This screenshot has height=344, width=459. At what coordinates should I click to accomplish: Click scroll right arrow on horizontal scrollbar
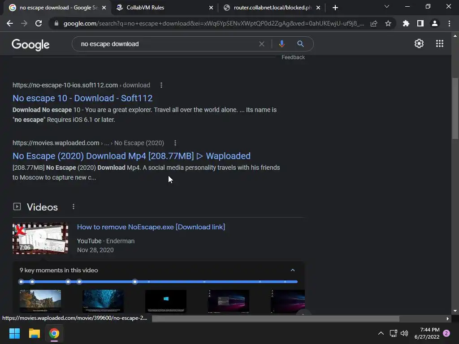(x=448, y=318)
